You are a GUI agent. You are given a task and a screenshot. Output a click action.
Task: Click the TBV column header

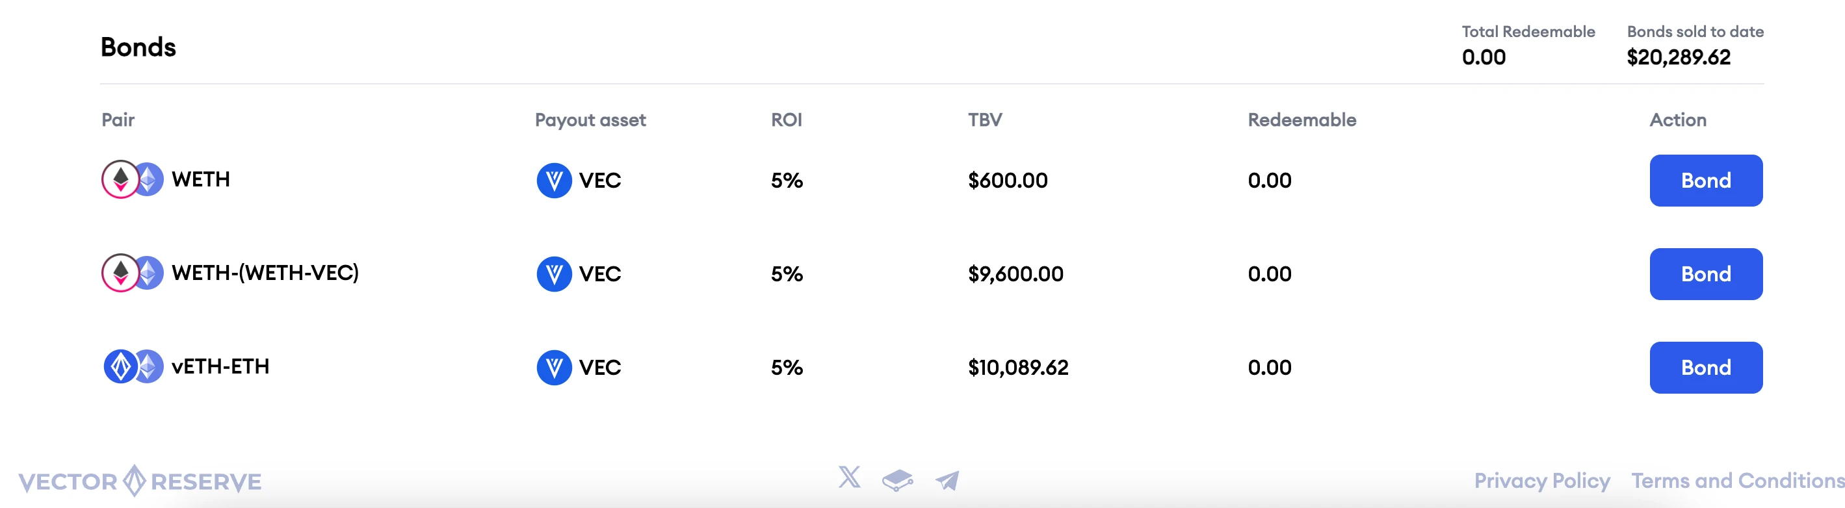985,120
